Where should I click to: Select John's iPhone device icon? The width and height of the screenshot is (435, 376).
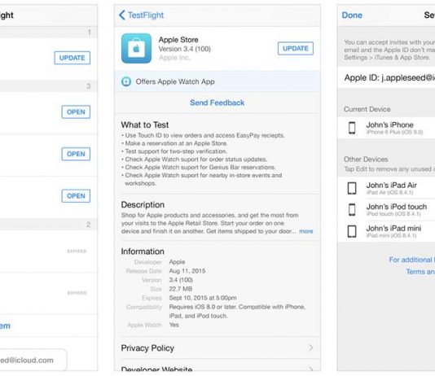pyautogui.click(x=352, y=128)
